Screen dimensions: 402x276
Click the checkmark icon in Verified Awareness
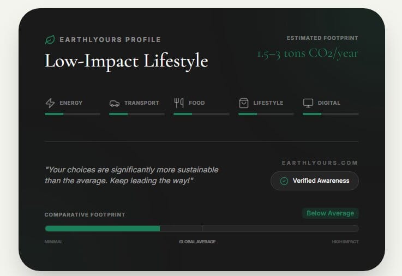[x=284, y=181]
